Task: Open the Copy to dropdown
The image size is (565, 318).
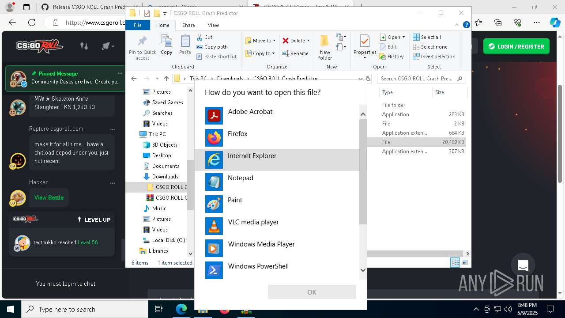Action: 260,53
